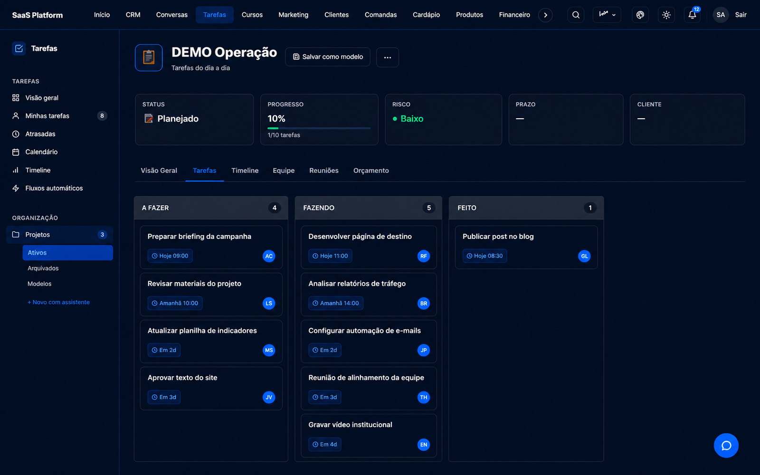Open Minhas tarefas in the sidebar

[59, 116]
